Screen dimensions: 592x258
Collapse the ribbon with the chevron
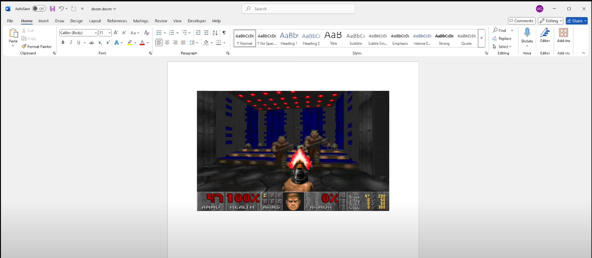coord(584,53)
